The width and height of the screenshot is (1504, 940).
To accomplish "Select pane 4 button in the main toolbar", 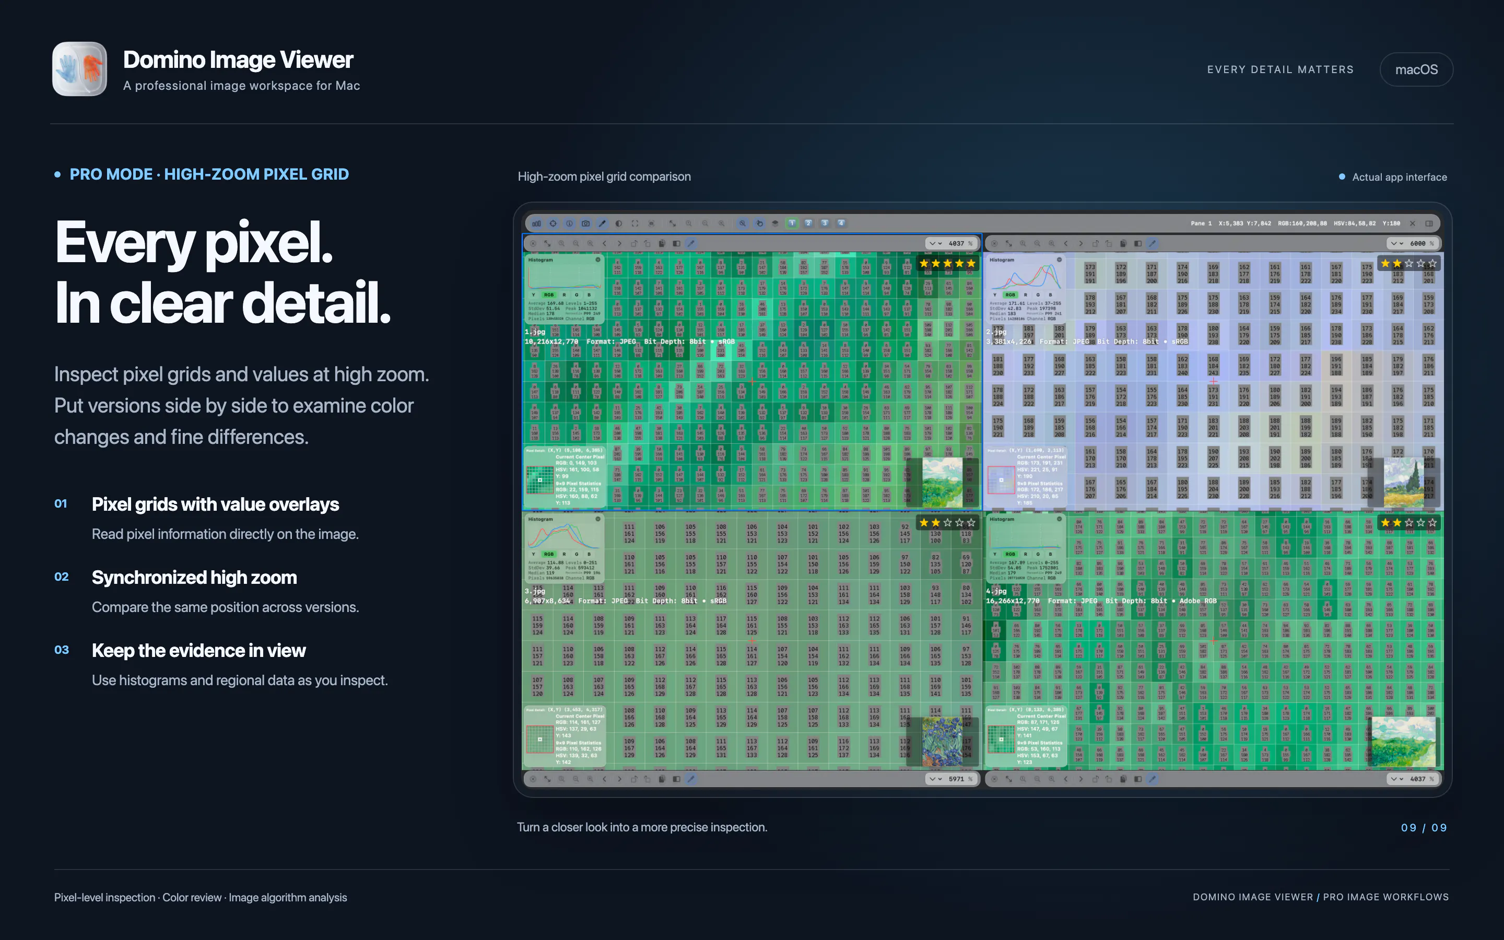I will click(841, 223).
